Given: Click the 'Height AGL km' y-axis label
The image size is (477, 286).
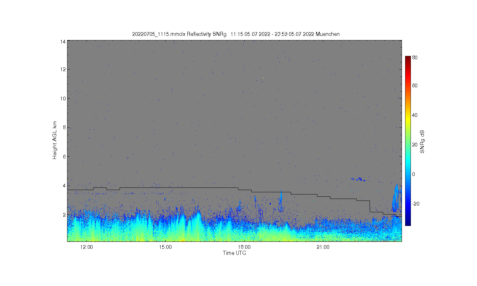Looking at the screenshot, I should [55, 140].
